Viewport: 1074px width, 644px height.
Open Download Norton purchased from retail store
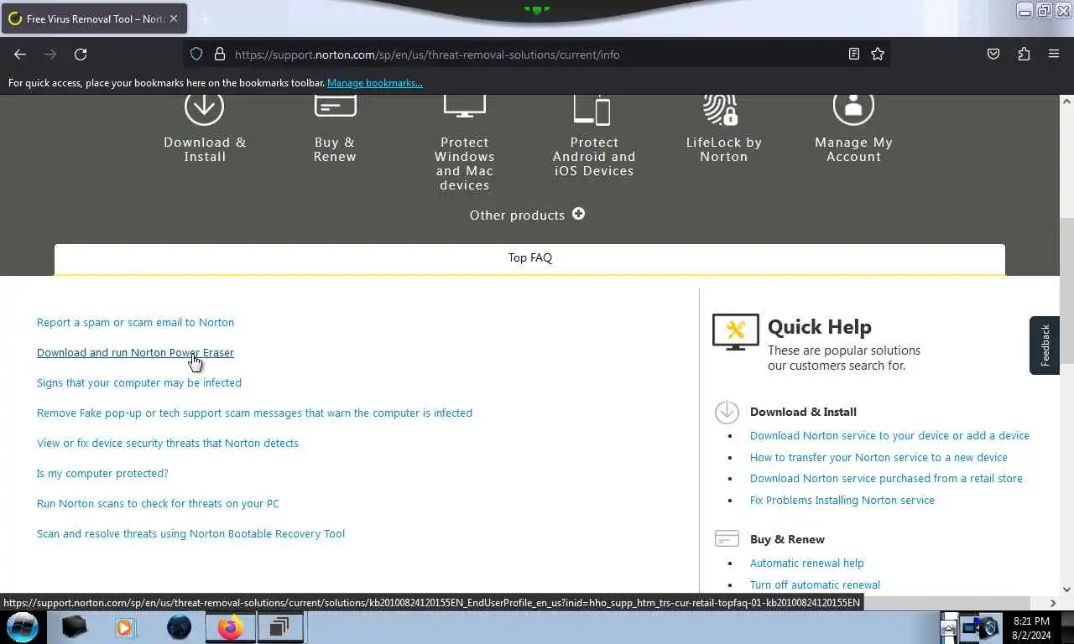886,478
